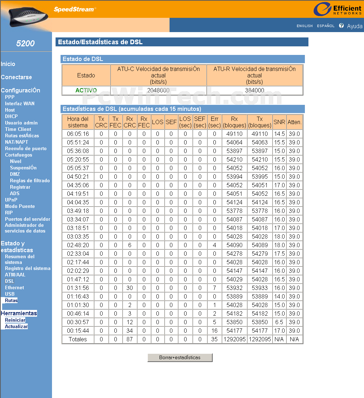This screenshot has width=364, height=398.
Task: Open Rutas estáticas page
Action: 22,136
